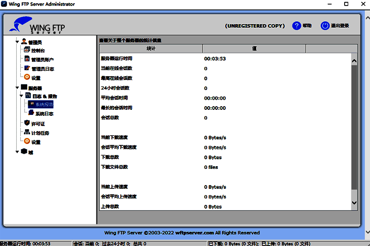Click the (UNREGISTERED COPY) text
The width and height of the screenshot is (370, 246).
coord(255,26)
